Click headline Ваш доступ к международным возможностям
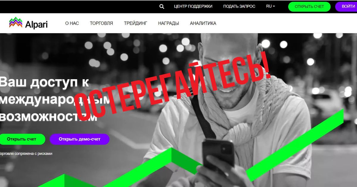Screen dimensions: 357x187 click(x=55, y=99)
